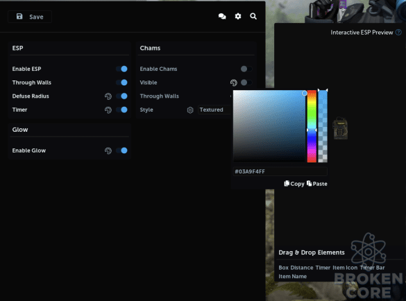
Task: Open the chat bubbles icon
Action: tap(222, 17)
